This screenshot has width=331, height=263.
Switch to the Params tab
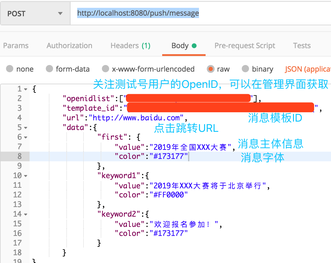click(16, 45)
